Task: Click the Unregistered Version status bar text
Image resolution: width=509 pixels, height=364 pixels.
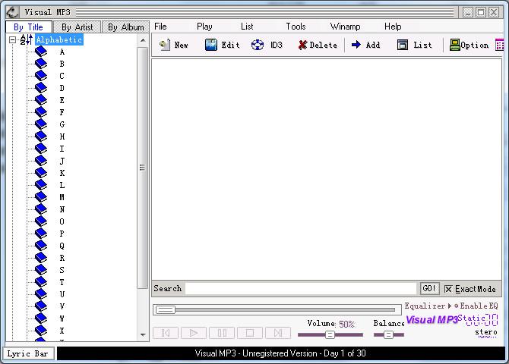Action: [x=280, y=353]
